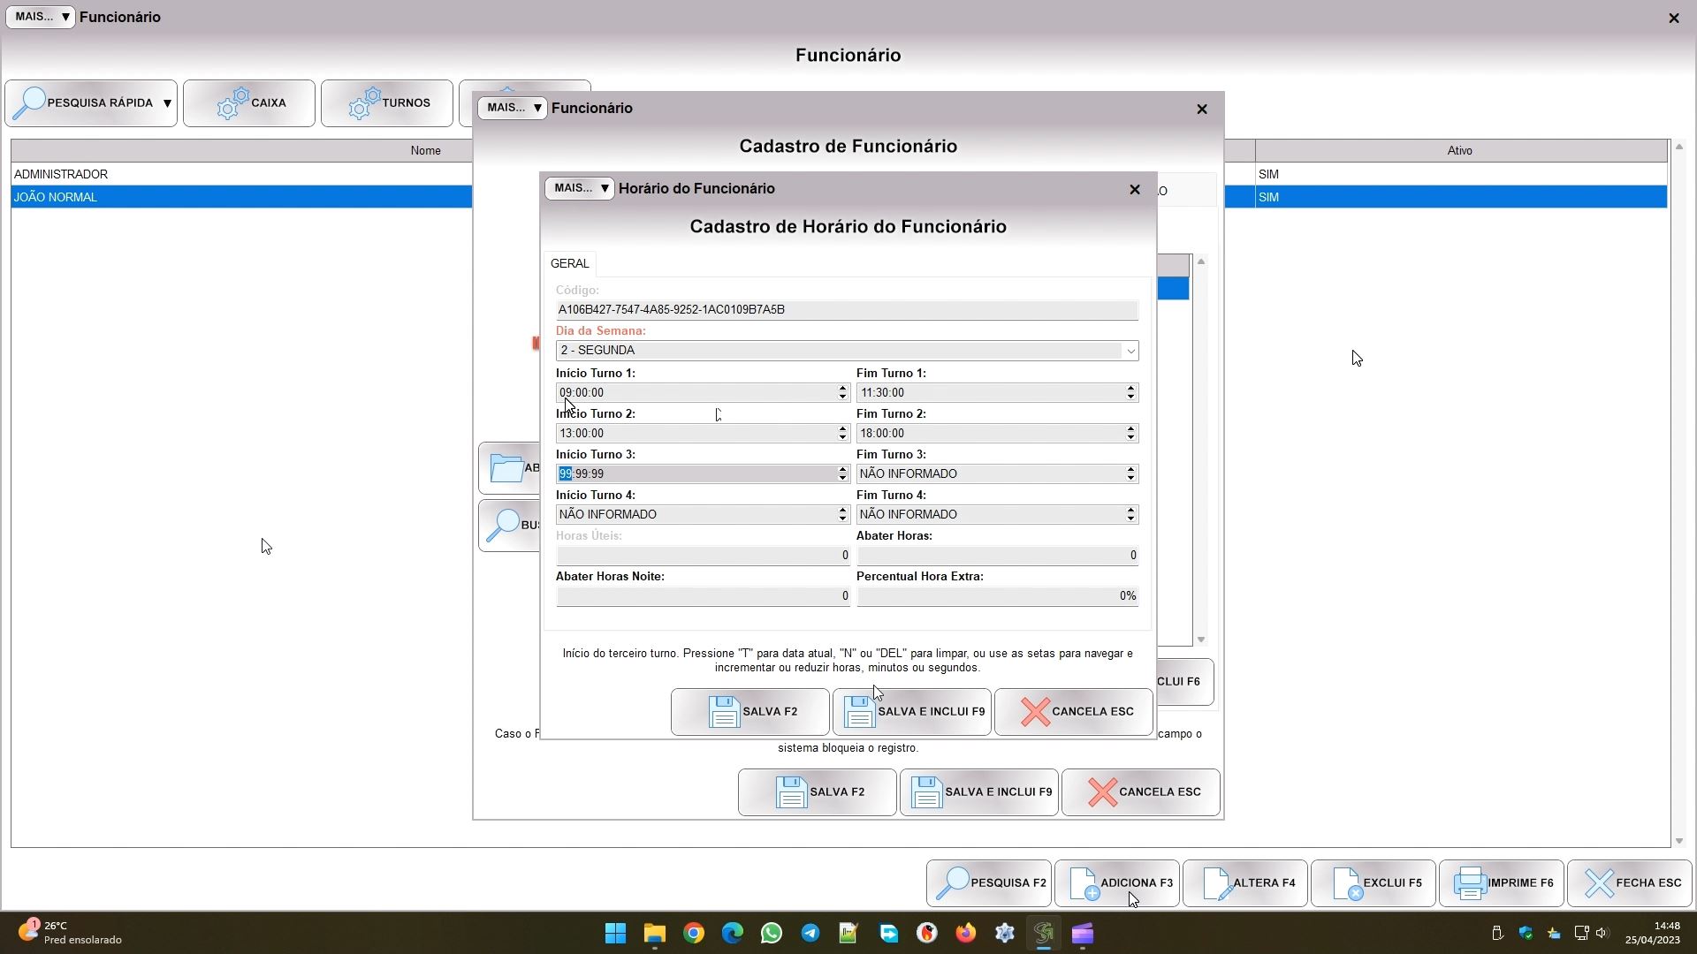Click the Salva e Inclui F9 icon in the Horário dialog
This screenshot has width=1697, height=954.
tap(858, 712)
